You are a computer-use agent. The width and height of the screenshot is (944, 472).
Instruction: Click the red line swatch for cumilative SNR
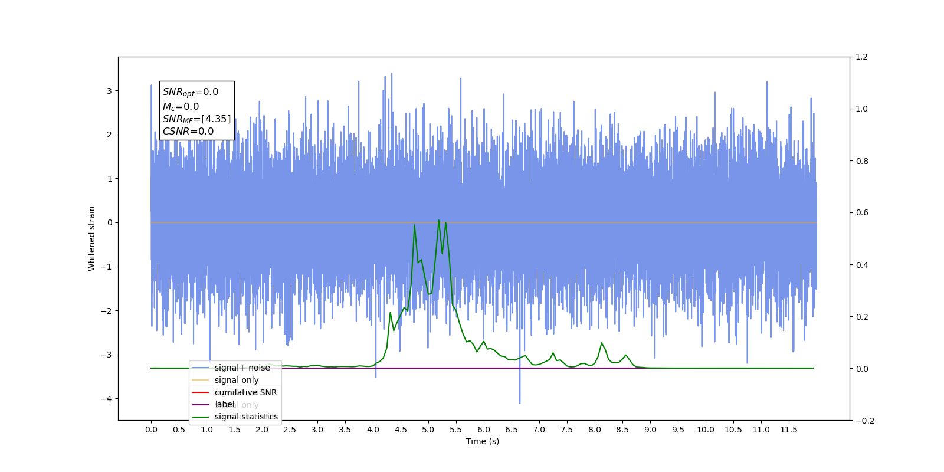(201, 392)
